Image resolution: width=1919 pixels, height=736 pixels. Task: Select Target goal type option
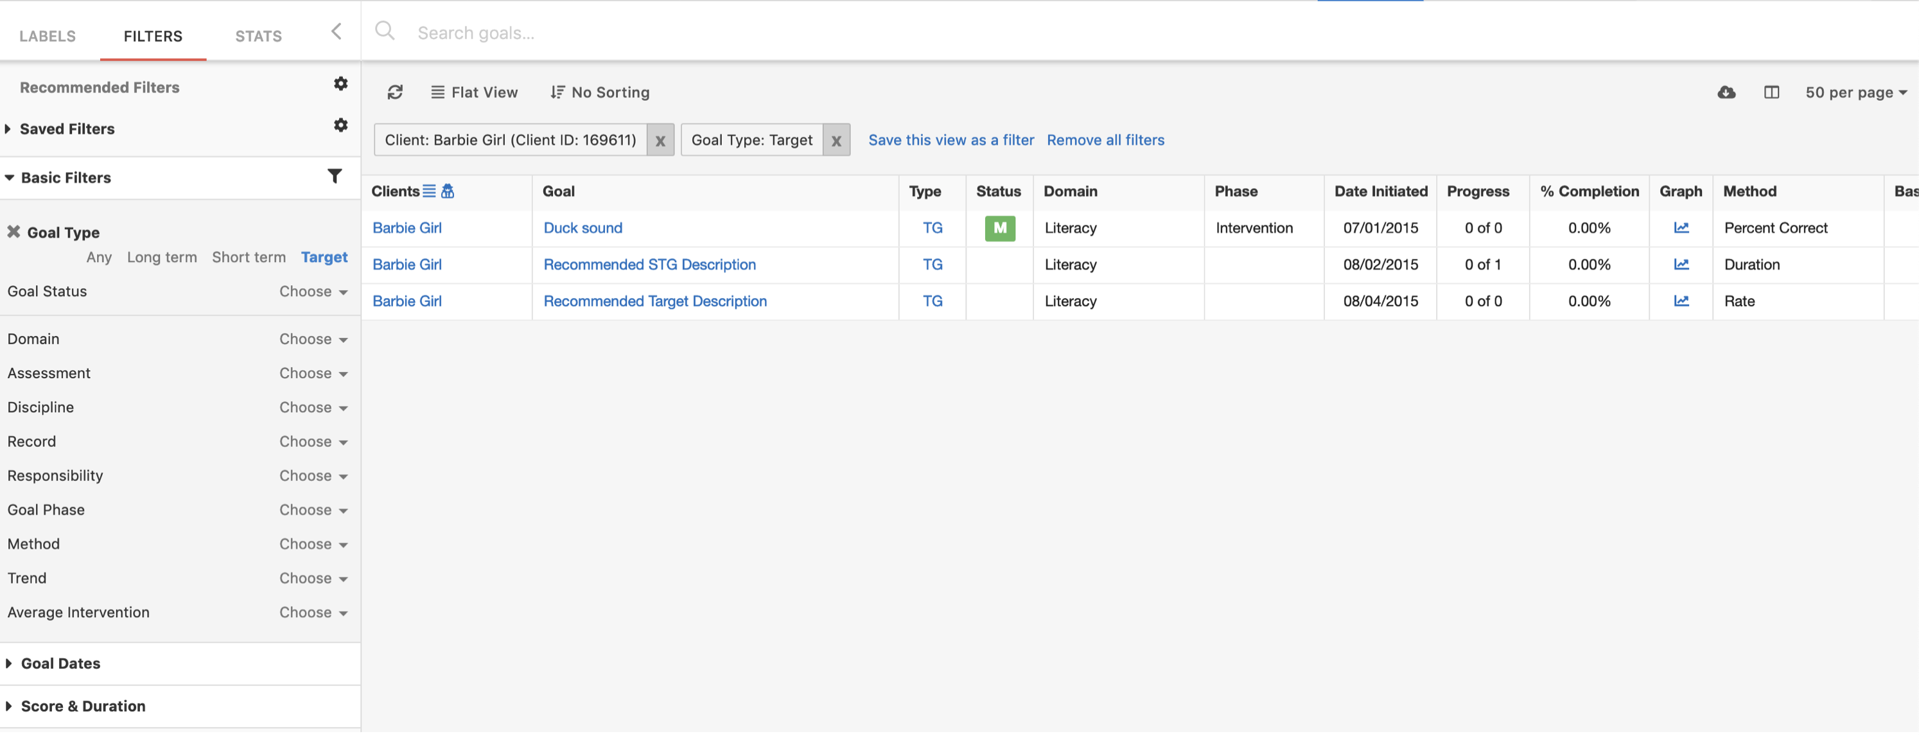click(324, 257)
